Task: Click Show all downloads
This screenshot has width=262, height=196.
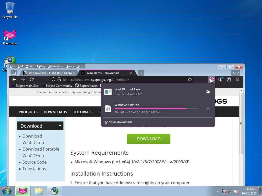Action: click(118, 122)
